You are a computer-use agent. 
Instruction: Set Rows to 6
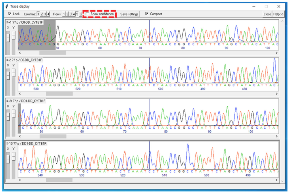coord(80,14)
